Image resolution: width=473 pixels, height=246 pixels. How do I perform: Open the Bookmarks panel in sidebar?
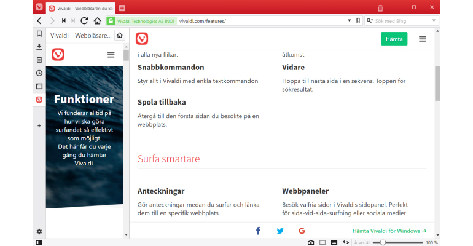(39, 34)
